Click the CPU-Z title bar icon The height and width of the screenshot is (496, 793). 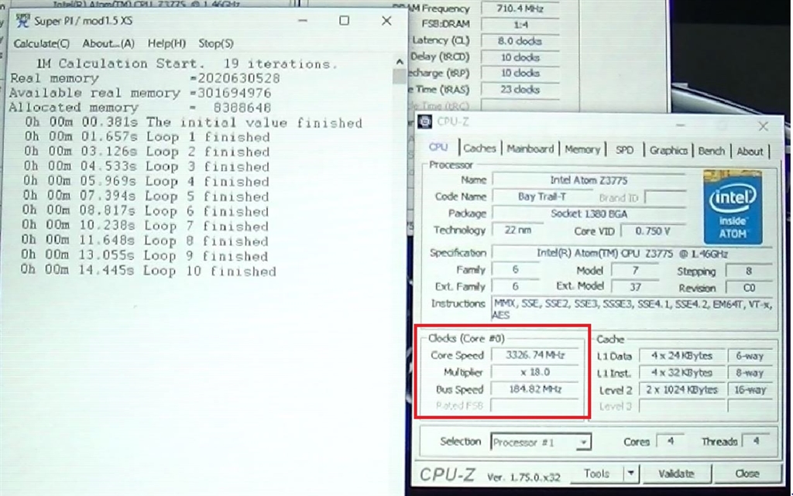pyautogui.click(x=425, y=122)
